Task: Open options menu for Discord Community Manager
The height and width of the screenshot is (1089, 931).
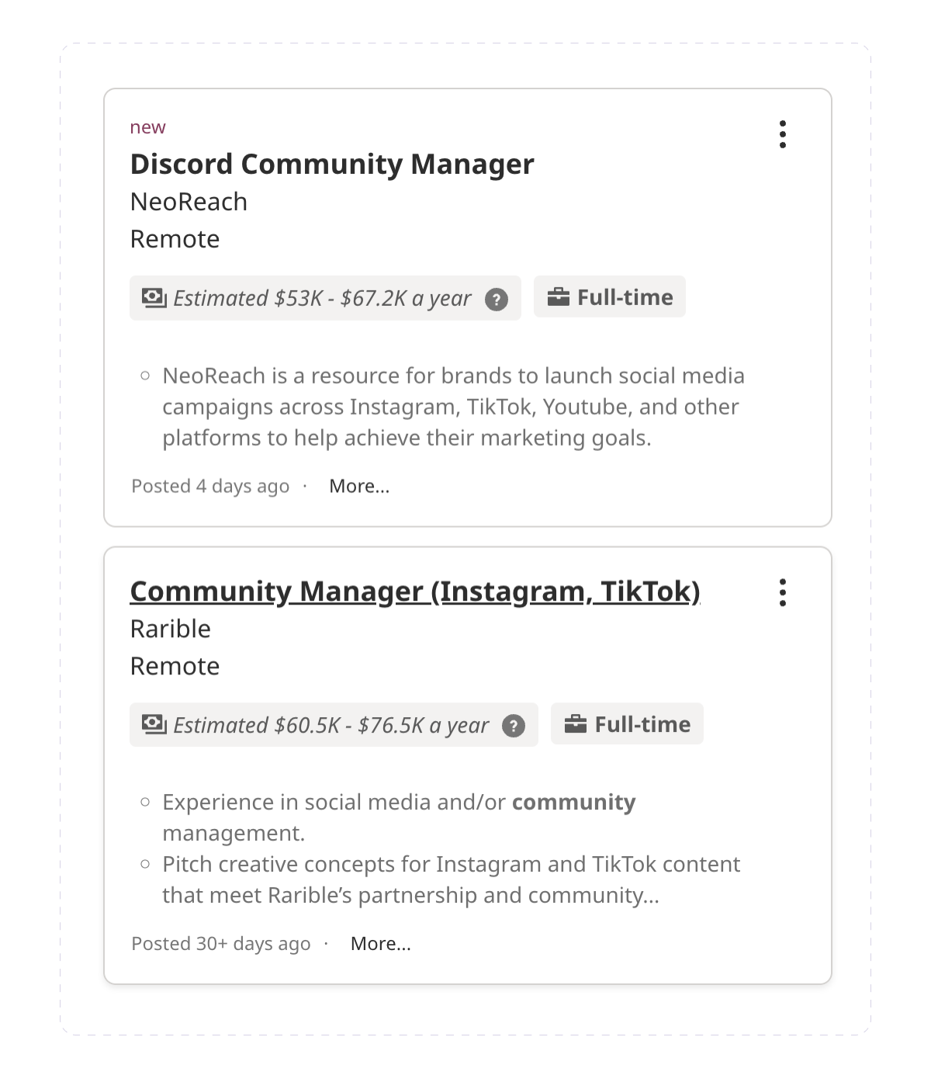Action: [783, 134]
